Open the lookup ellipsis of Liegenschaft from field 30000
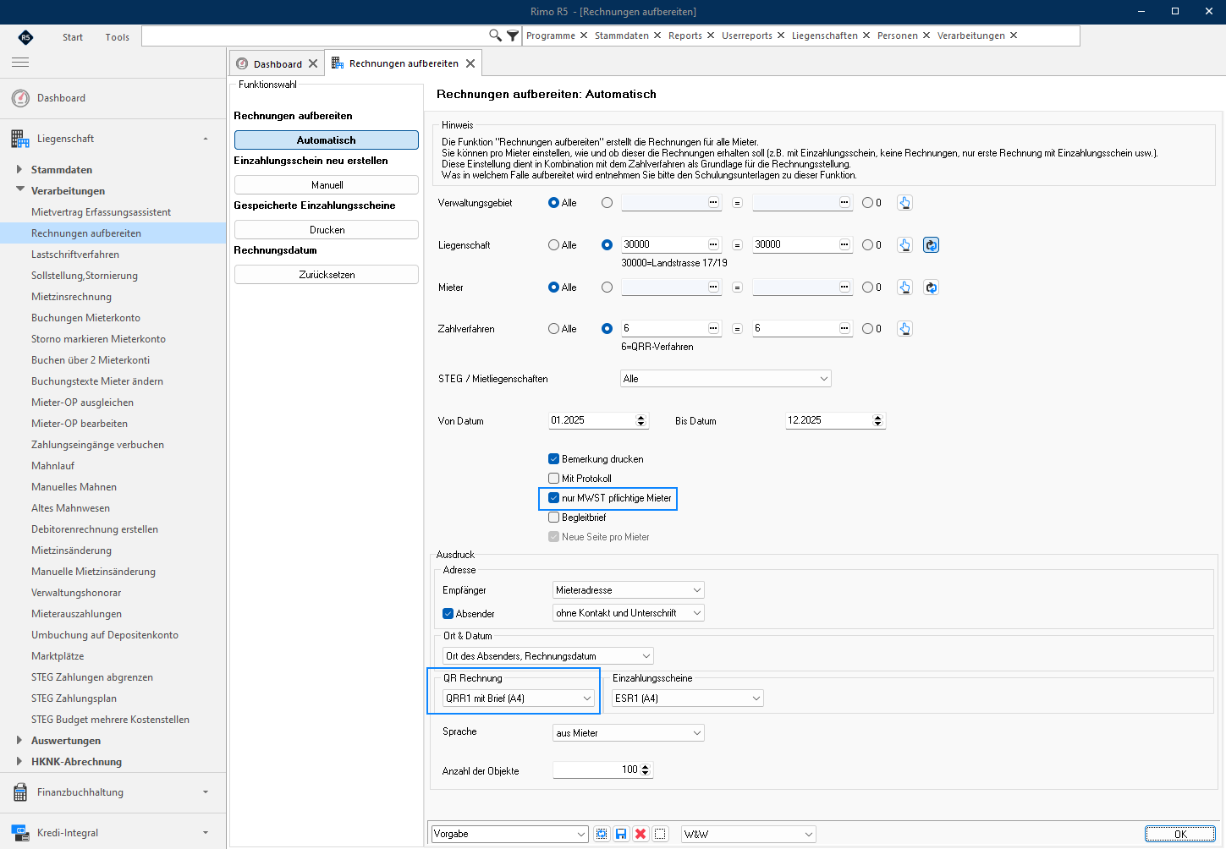This screenshot has height=849, width=1226. [713, 244]
